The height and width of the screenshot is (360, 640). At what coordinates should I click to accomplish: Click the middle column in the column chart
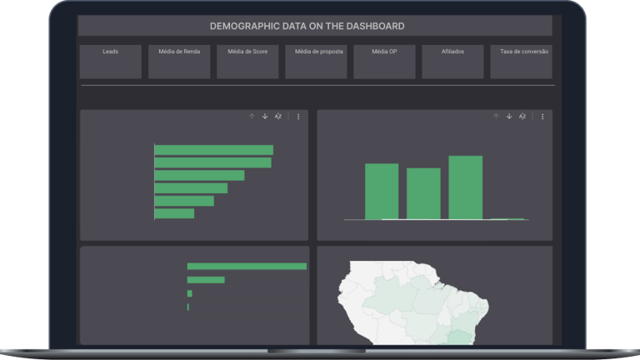click(423, 194)
